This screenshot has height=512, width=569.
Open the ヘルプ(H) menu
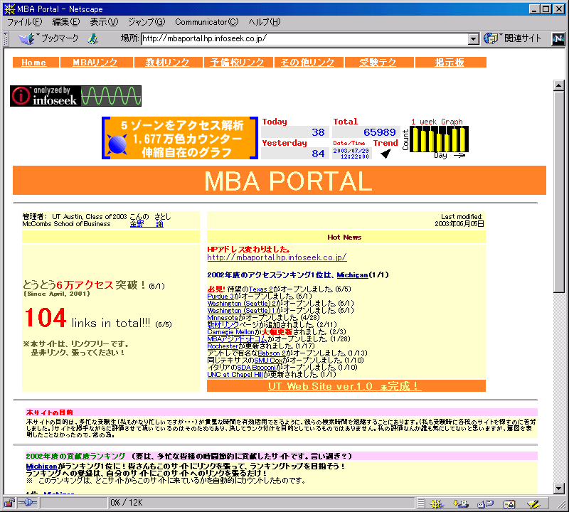coord(264,22)
